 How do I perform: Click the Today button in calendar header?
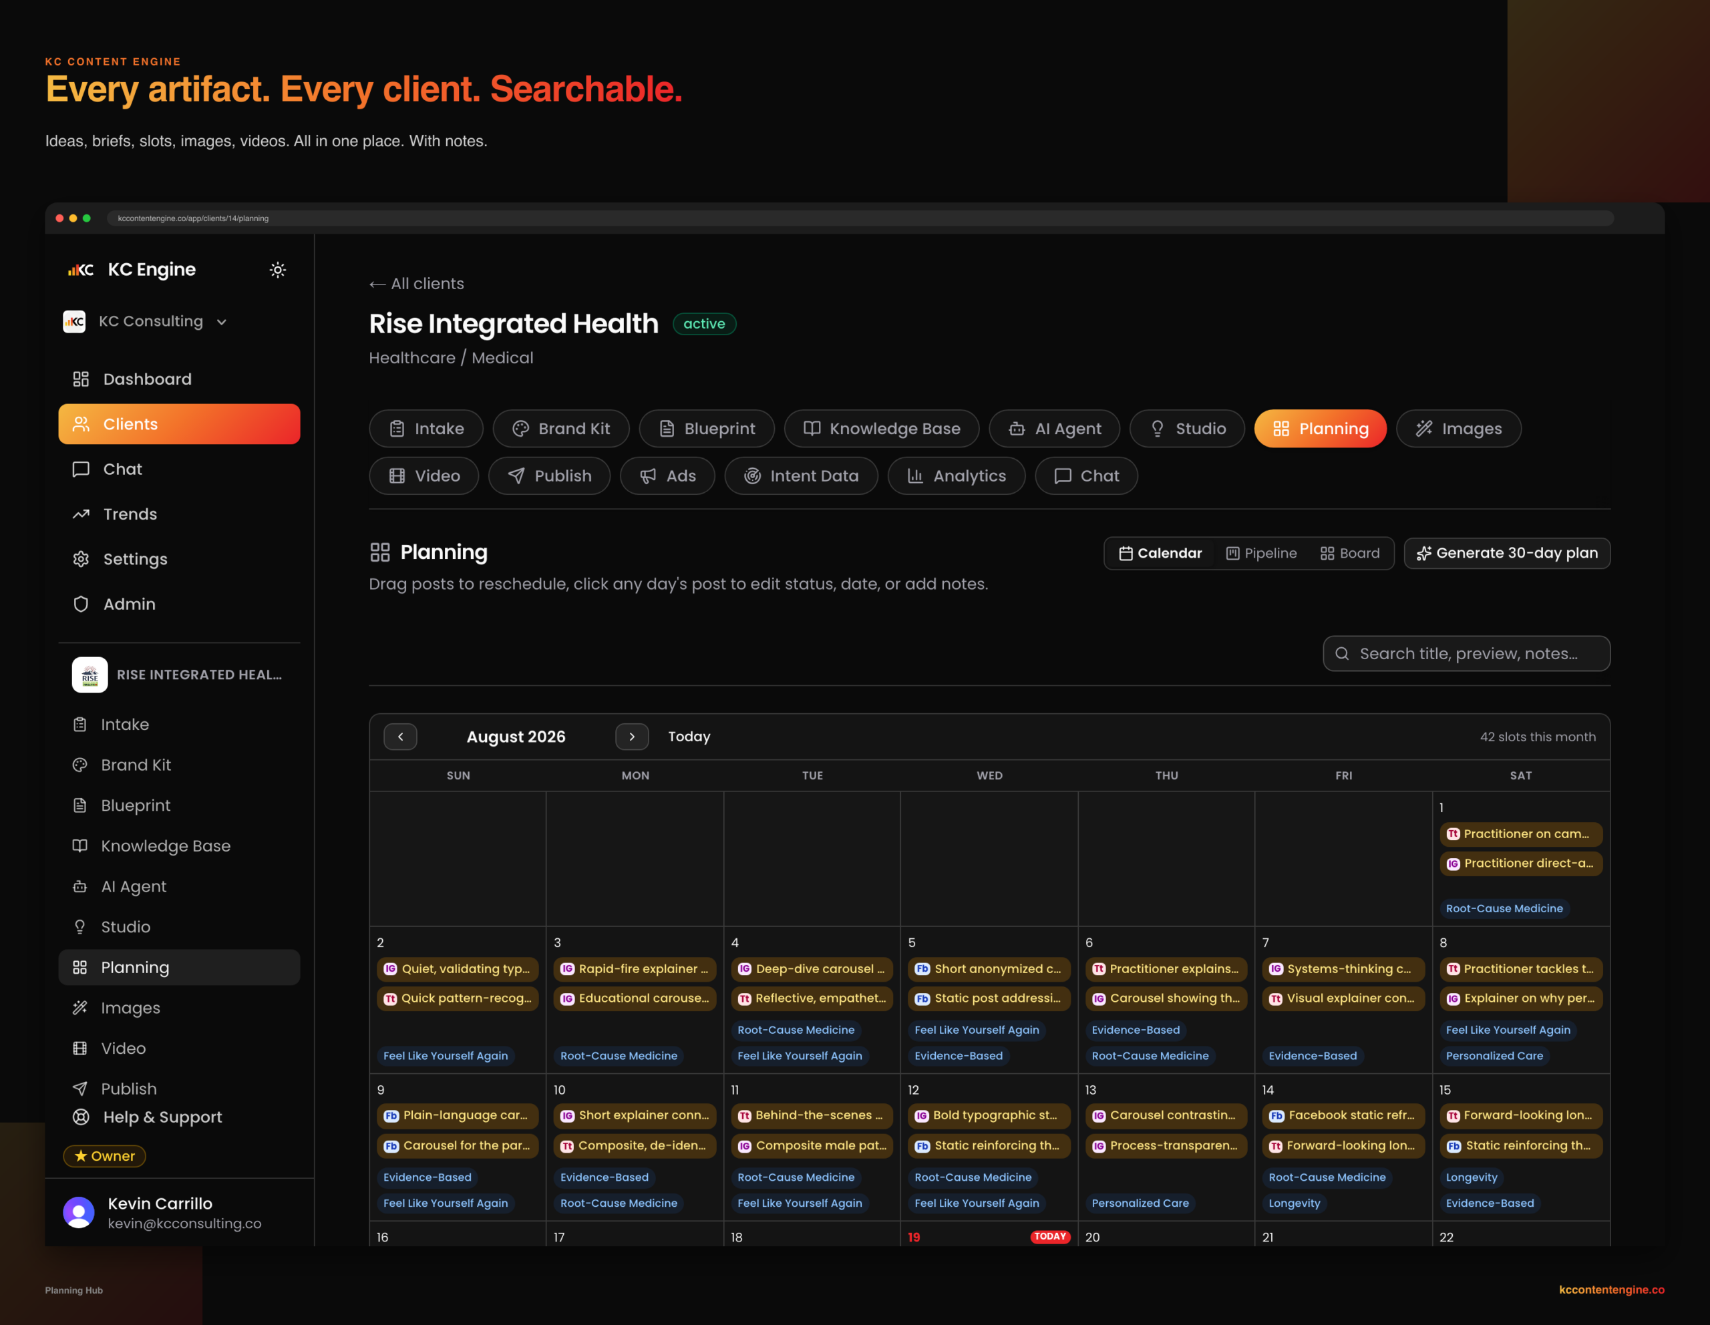point(689,737)
